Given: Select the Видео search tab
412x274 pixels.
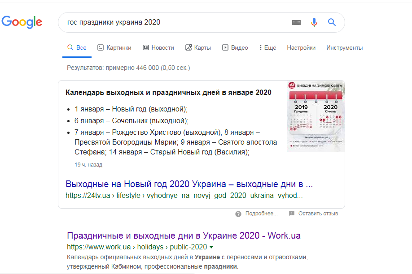Looking at the screenshot, I should 235,48.
